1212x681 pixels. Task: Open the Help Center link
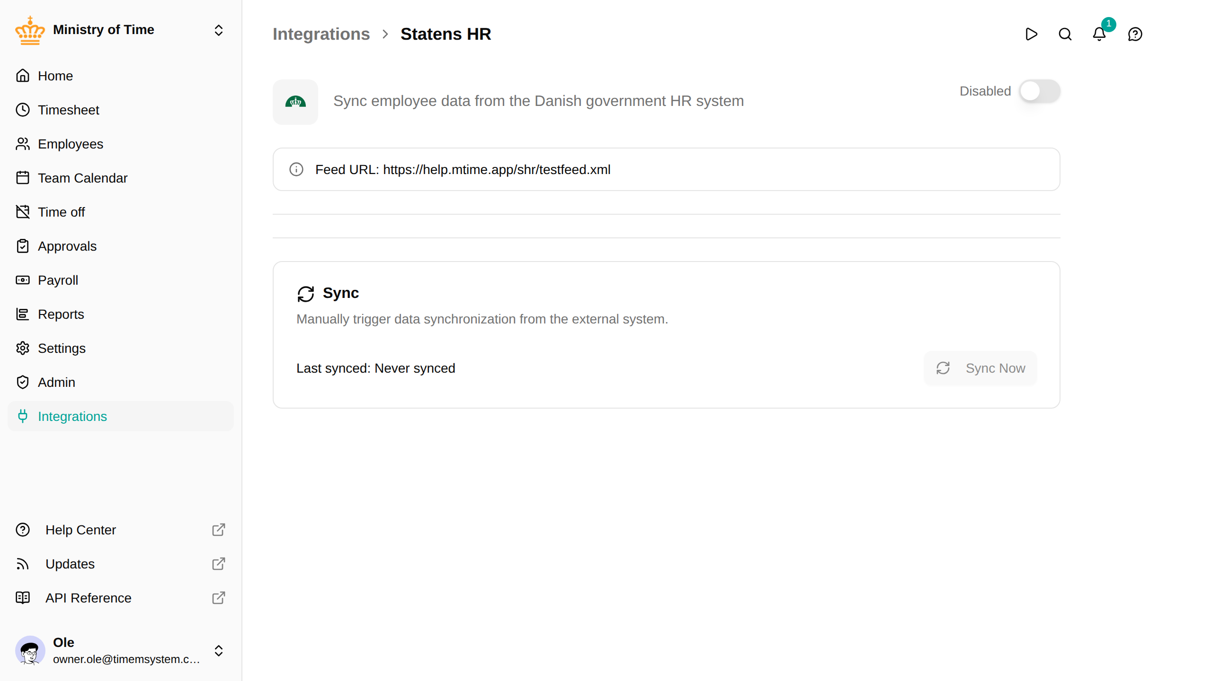tap(121, 530)
